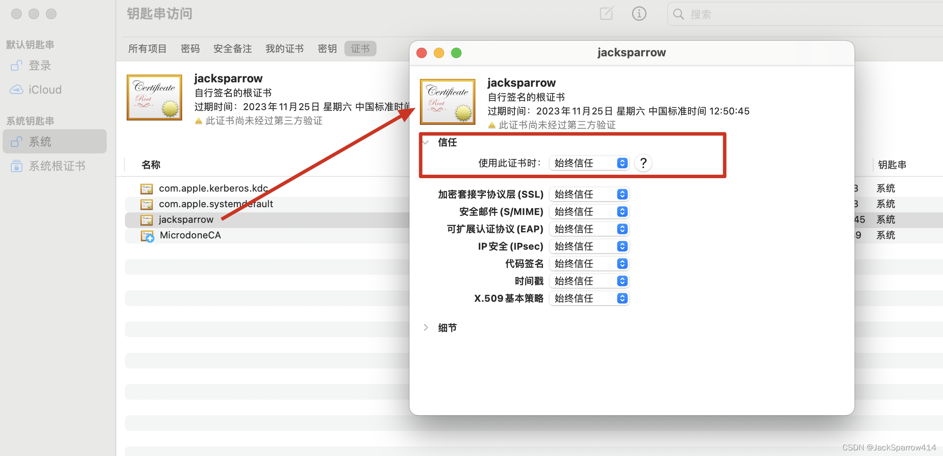Image resolution: width=943 pixels, height=456 pixels.
Task: Open the 安全邮件 (S/MIME) dropdown
Action: click(589, 212)
